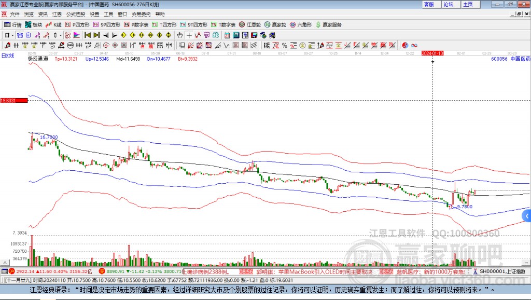Click the 600056 中国医药 stock label

coord(511,59)
